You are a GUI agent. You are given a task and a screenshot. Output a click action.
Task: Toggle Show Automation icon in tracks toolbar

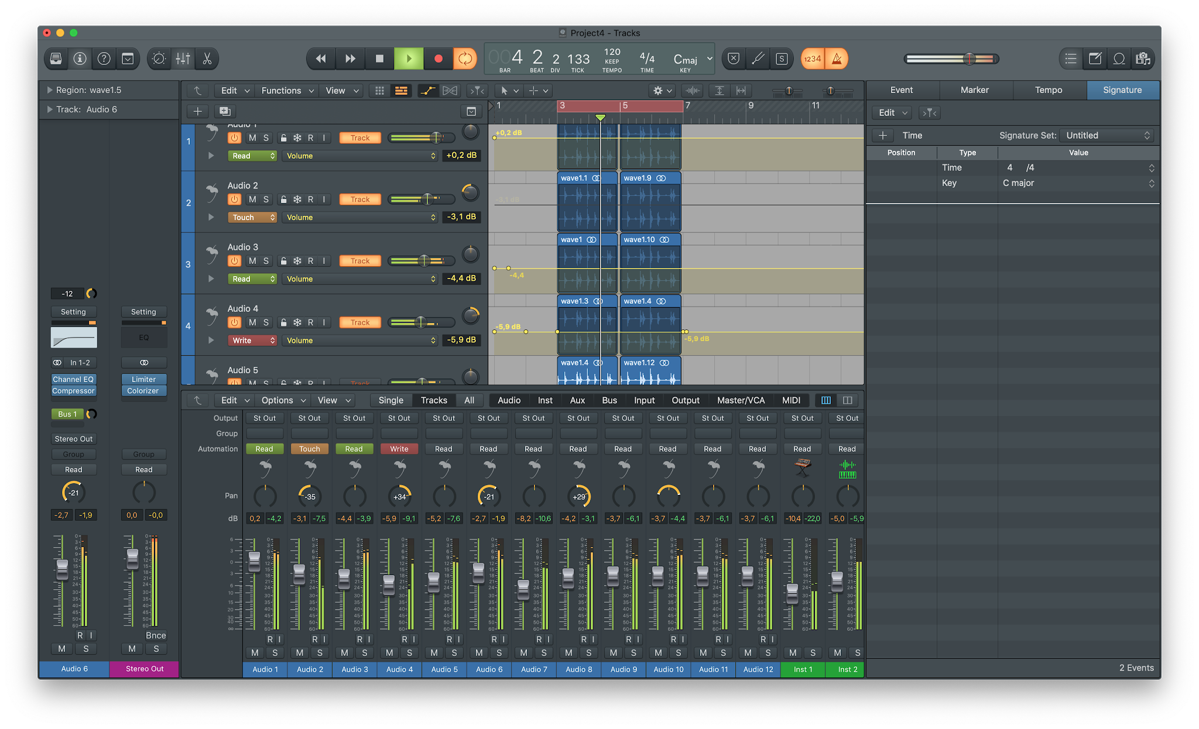tap(428, 91)
